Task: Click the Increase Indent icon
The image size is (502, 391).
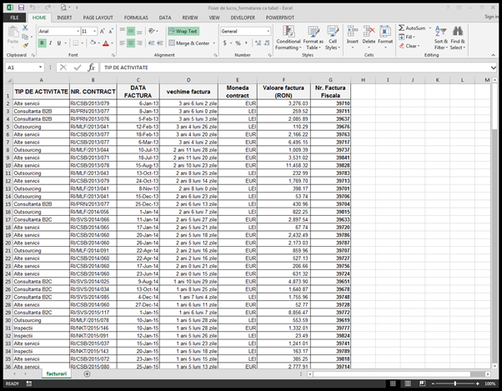Action: [160, 43]
